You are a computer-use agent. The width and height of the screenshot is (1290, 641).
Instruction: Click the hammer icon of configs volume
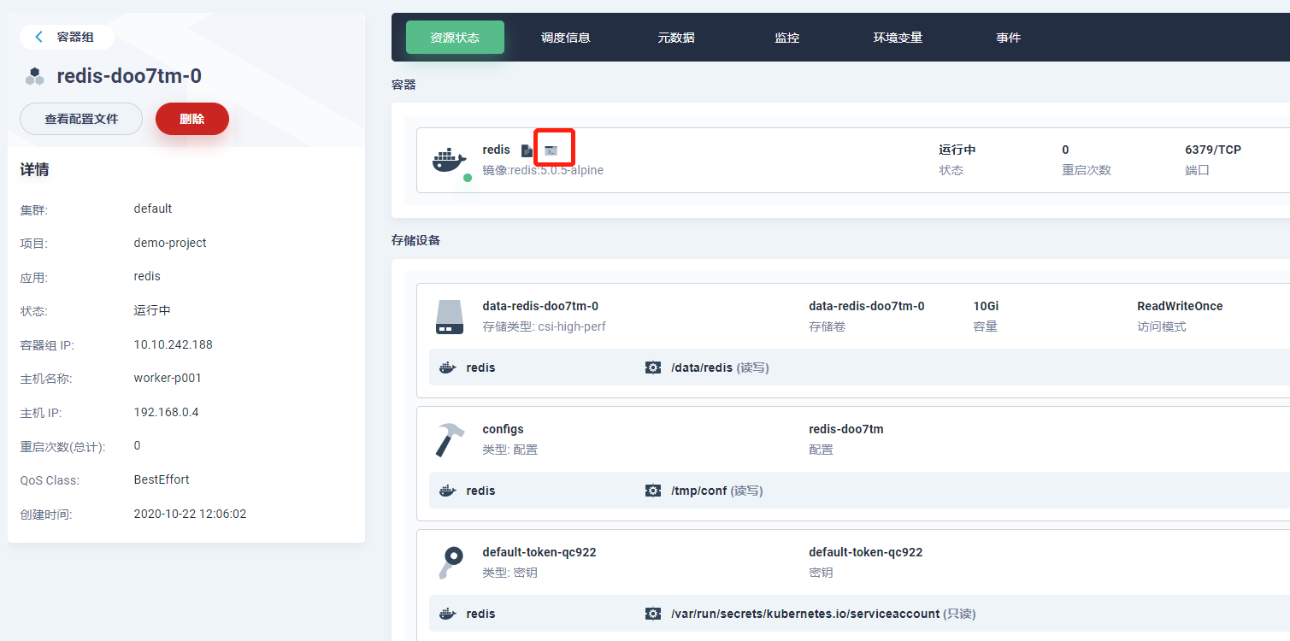[449, 439]
